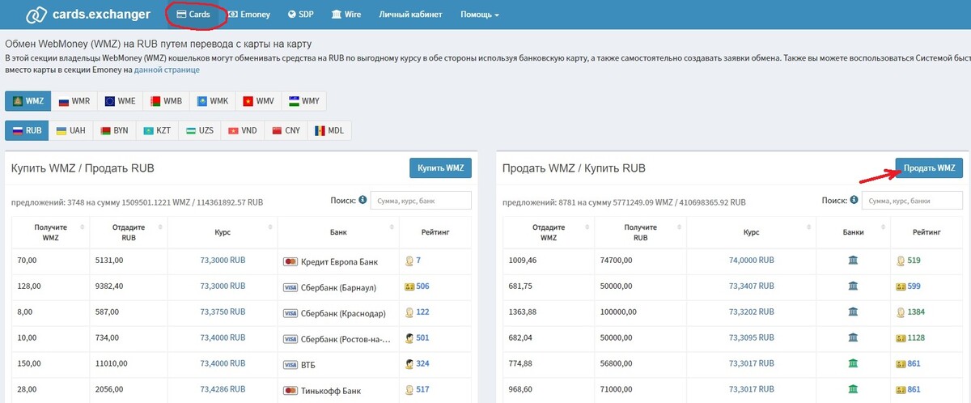This screenshot has height=403, width=971.
Task: Open rating 501 user profile
Action: [422, 339]
